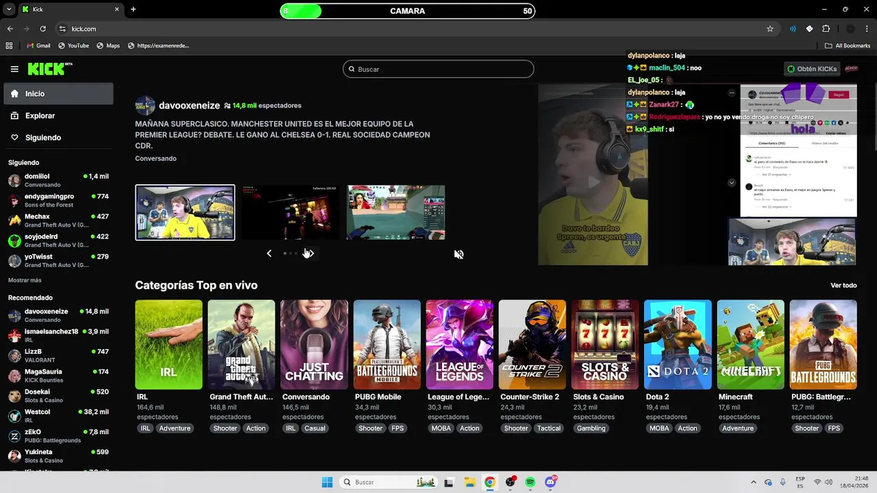Click Tactical tag under Counter-Strike 2
The image size is (877, 493).
click(549, 429)
